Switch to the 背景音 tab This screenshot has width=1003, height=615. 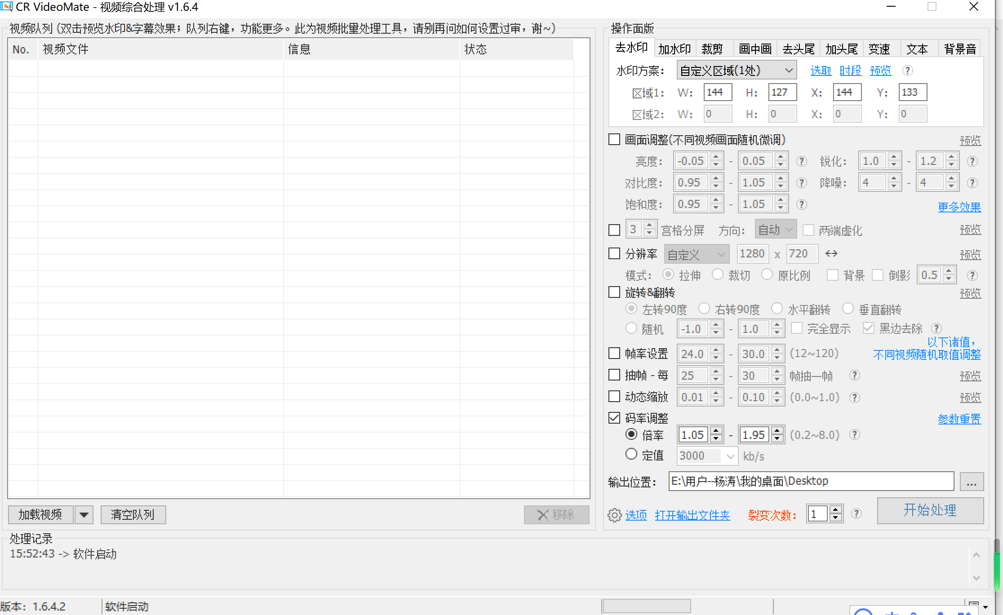[959, 49]
